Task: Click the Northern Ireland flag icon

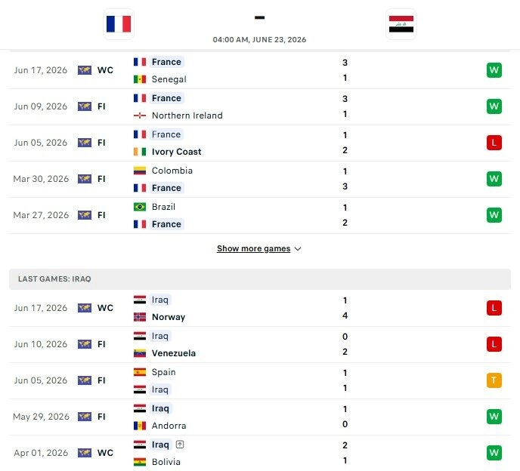Action: (140, 115)
